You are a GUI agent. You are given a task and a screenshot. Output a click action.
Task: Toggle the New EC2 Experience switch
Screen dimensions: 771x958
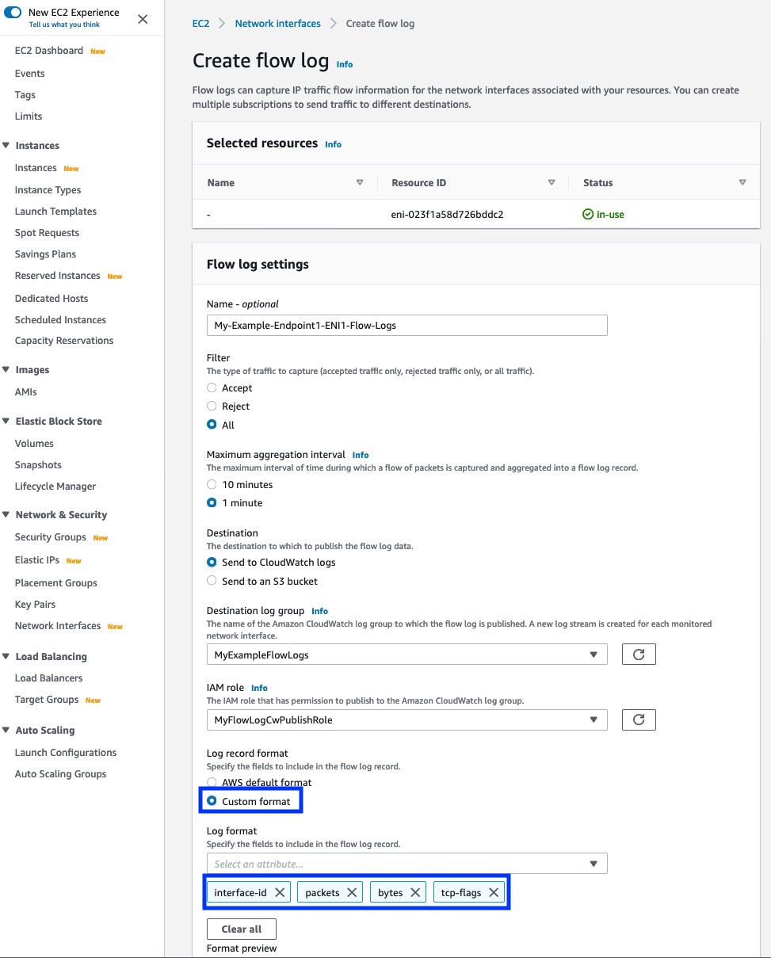13,13
